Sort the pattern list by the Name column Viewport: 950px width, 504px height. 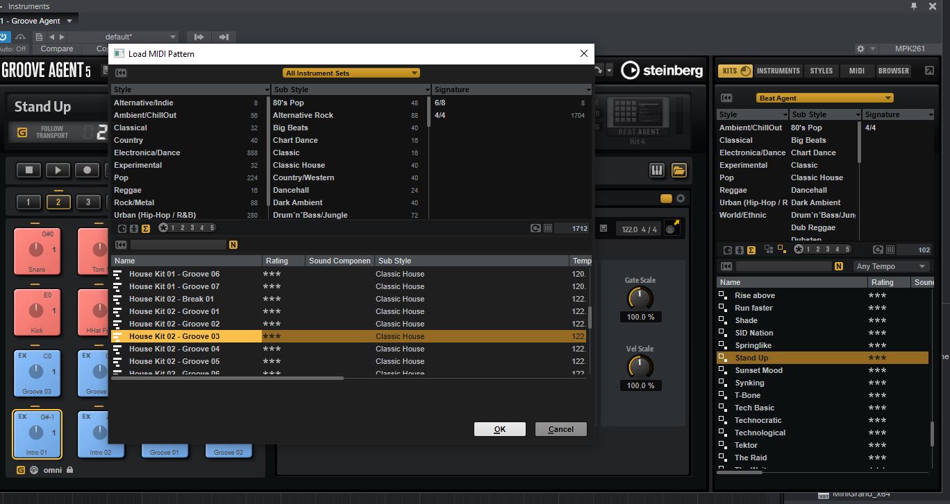[186, 261]
